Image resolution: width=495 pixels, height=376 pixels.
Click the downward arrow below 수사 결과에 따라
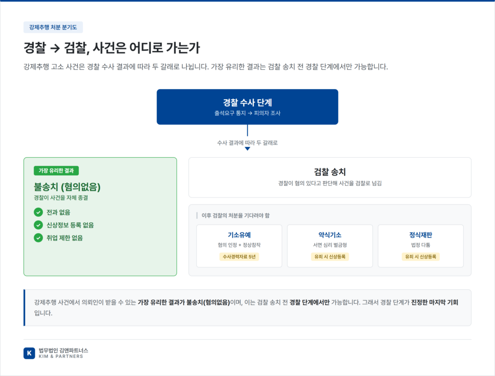point(247,149)
